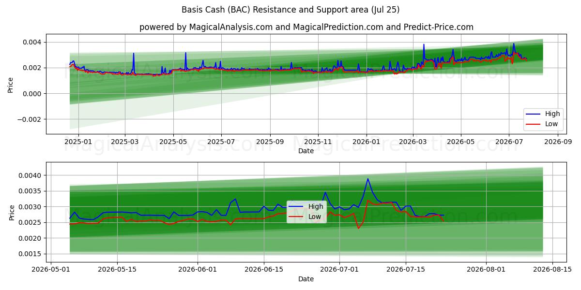The height and width of the screenshot is (290, 581).
Task: Click the '2025-11' x-axis label on the top chart
Action: pos(318,142)
